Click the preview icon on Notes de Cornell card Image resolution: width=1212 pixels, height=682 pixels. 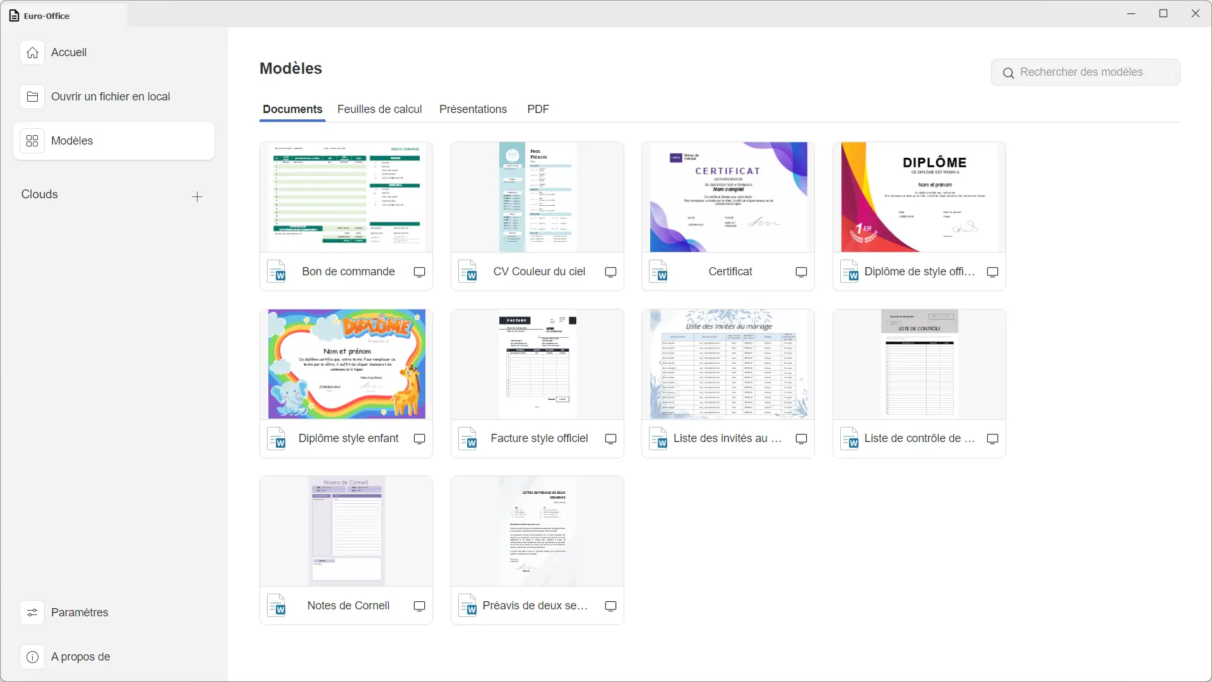point(419,606)
